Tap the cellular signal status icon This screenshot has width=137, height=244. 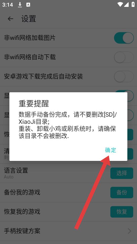point(126,5)
